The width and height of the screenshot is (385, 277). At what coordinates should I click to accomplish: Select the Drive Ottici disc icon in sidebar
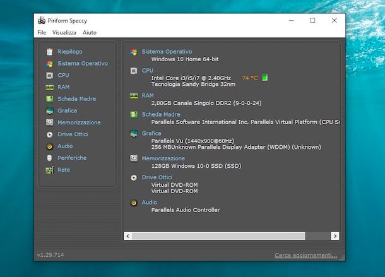click(49, 134)
